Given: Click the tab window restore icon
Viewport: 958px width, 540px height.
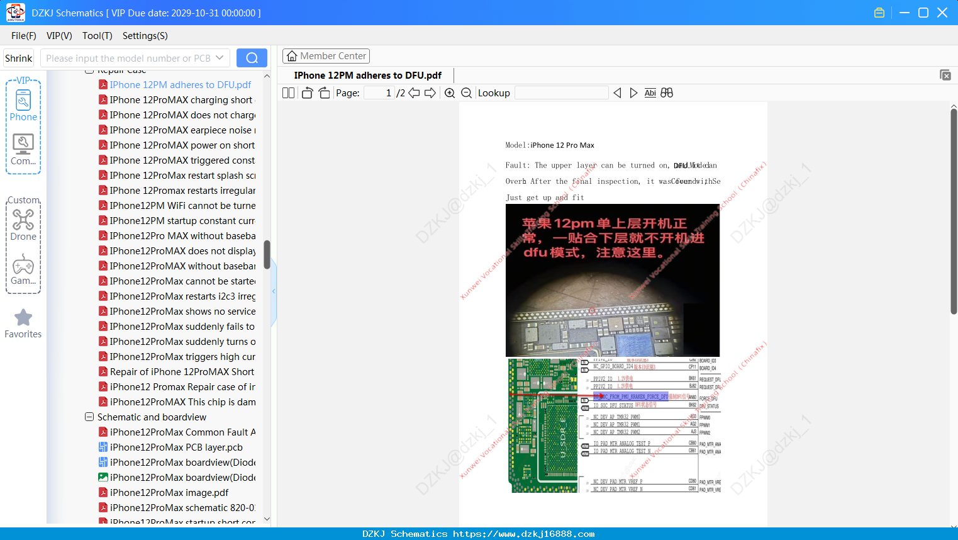Looking at the screenshot, I should click(x=945, y=75).
